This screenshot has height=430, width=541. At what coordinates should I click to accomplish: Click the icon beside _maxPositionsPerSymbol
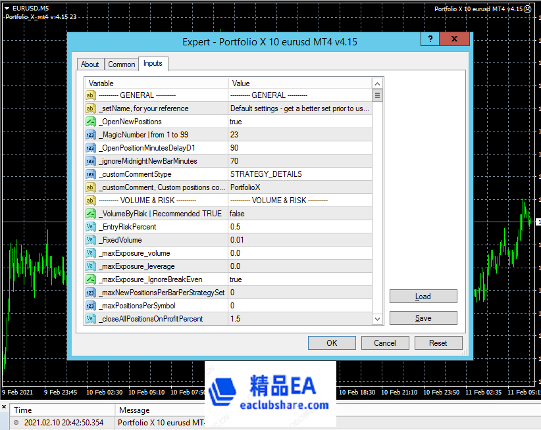(x=91, y=306)
